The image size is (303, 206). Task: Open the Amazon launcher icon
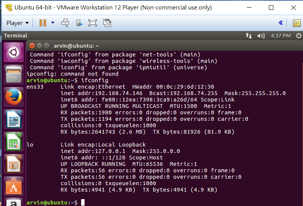(x=14, y=202)
